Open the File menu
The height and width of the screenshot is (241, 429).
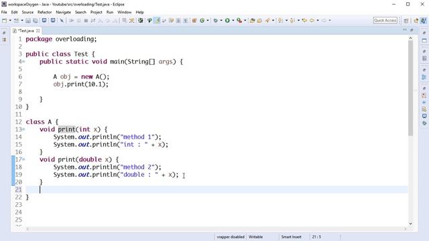click(4, 12)
